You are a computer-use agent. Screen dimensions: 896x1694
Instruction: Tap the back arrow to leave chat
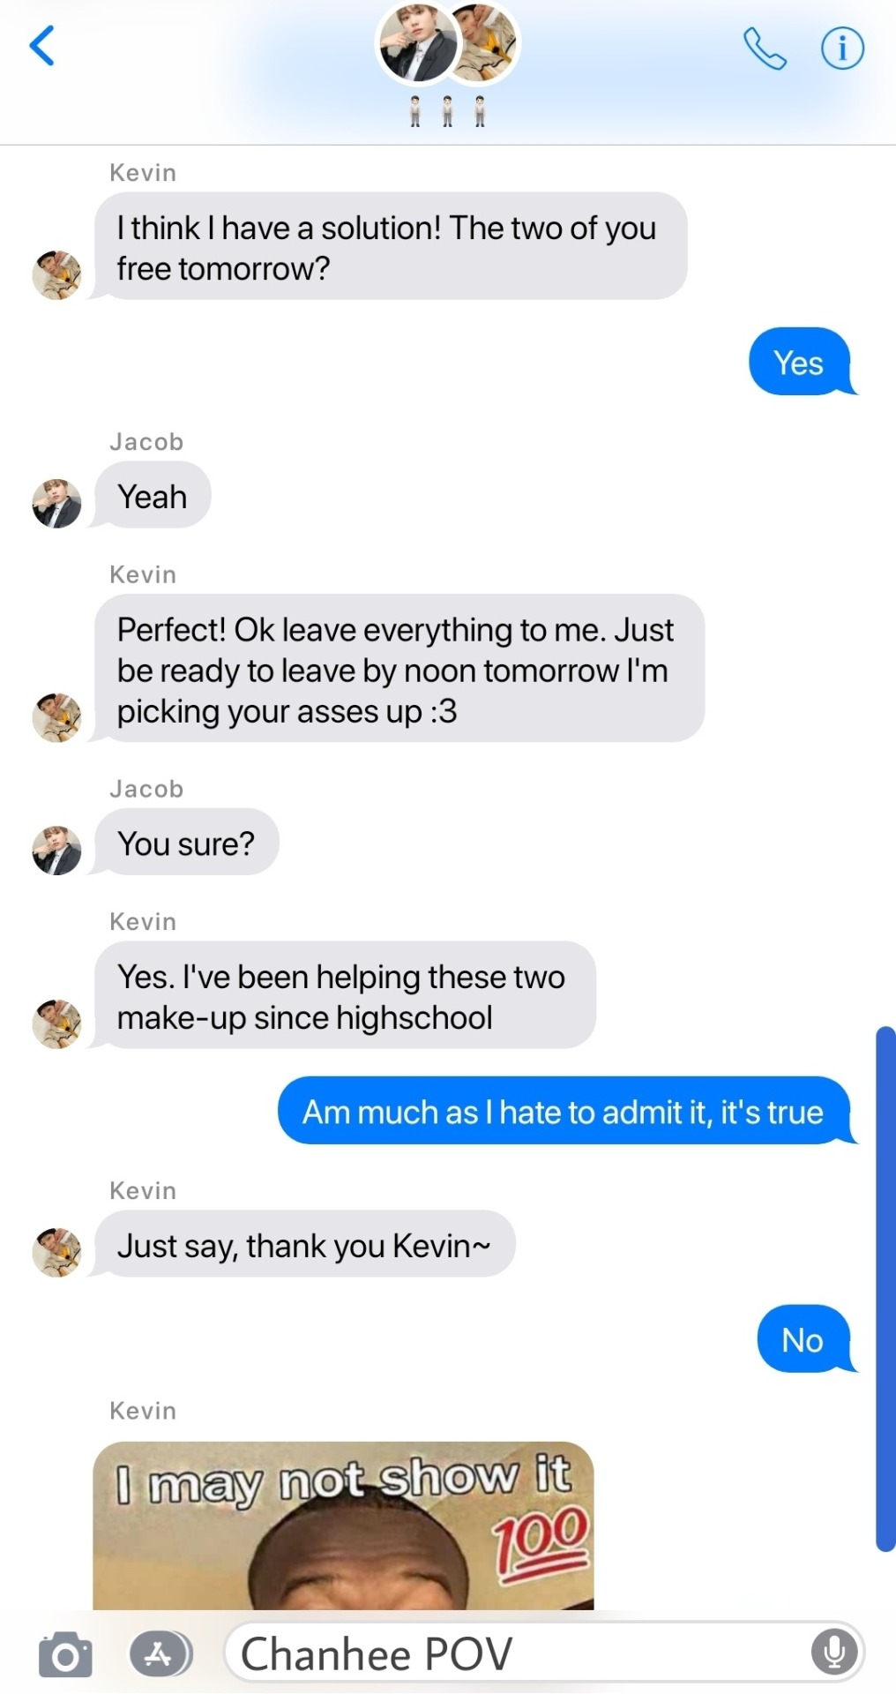point(42,46)
